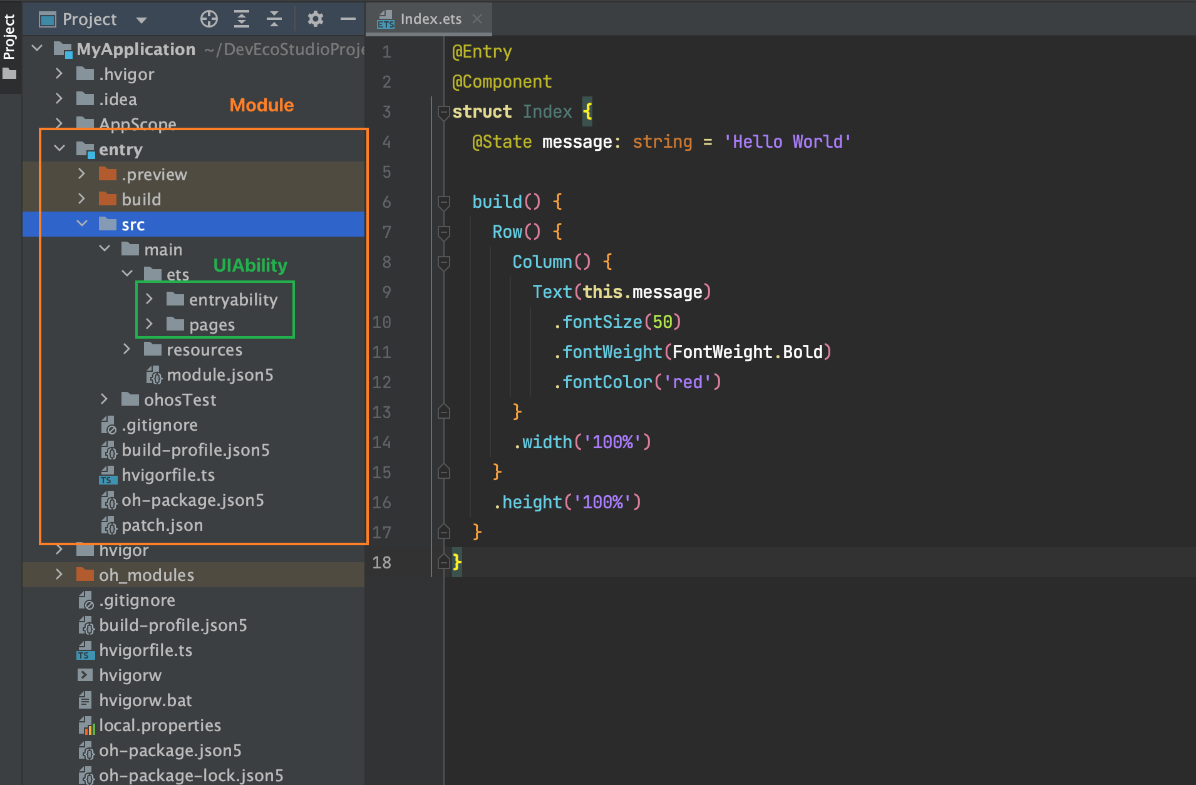This screenshot has width=1196, height=785.
Task: Fold the struct Index block at line 3
Action: (444, 112)
